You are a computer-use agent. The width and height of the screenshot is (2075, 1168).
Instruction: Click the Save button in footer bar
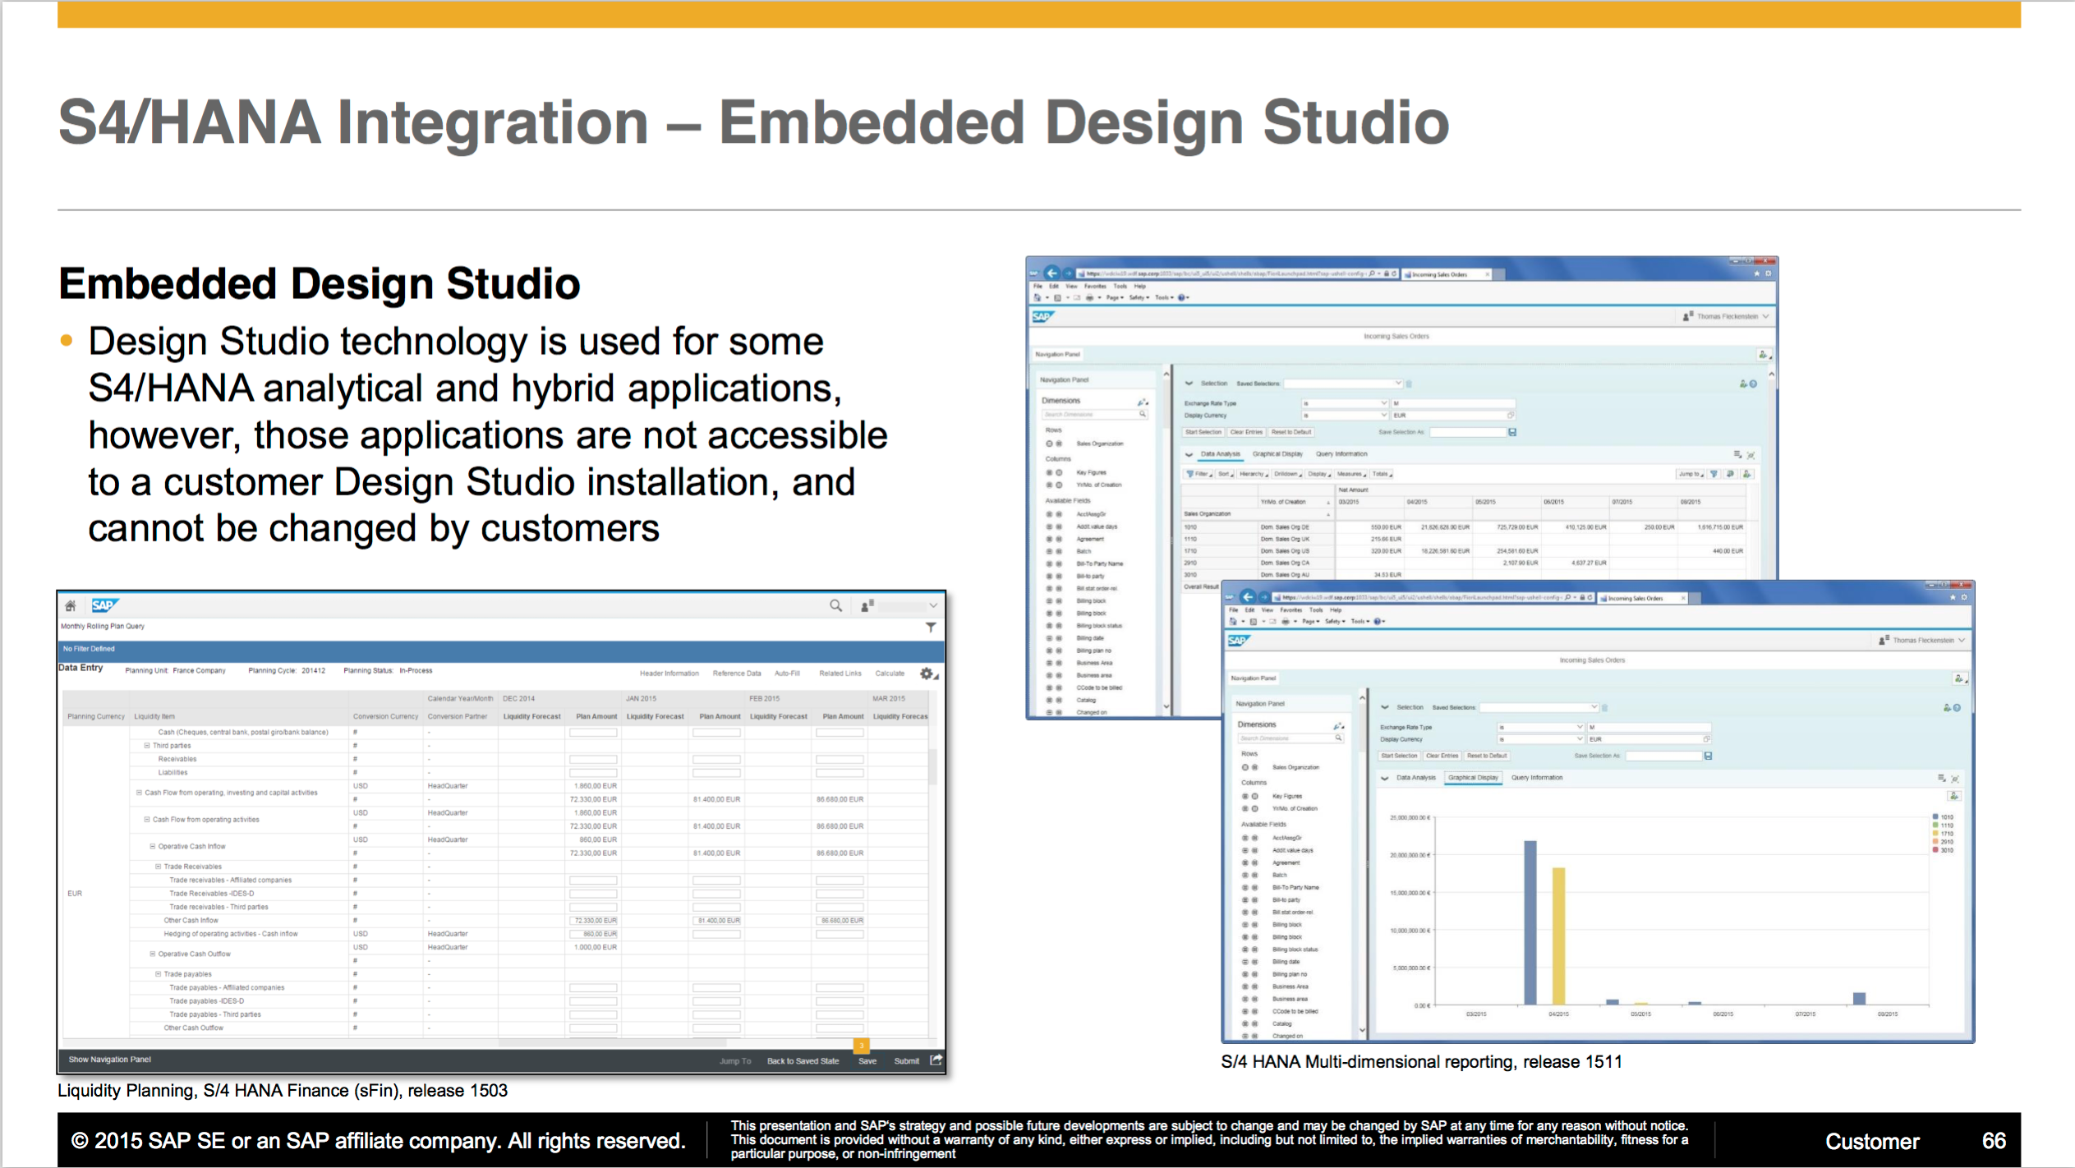pyautogui.click(x=867, y=1060)
